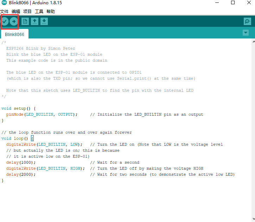This screenshot has height=222, width=255.
Task: Click the Verify (checkmark) button
Action: pos(5,22)
